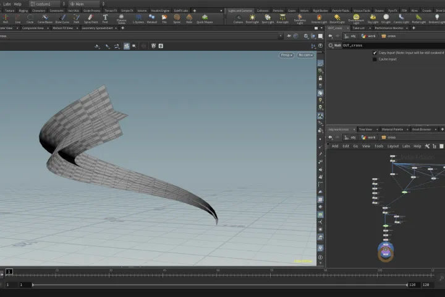The image size is (445, 297).
Task: Add a Geometry Light from the shelf
Action: [300, 19]
